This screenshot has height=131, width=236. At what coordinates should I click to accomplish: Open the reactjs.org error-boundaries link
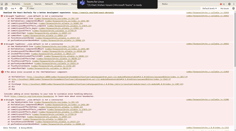pyautogui.click(x=32, y=96)
